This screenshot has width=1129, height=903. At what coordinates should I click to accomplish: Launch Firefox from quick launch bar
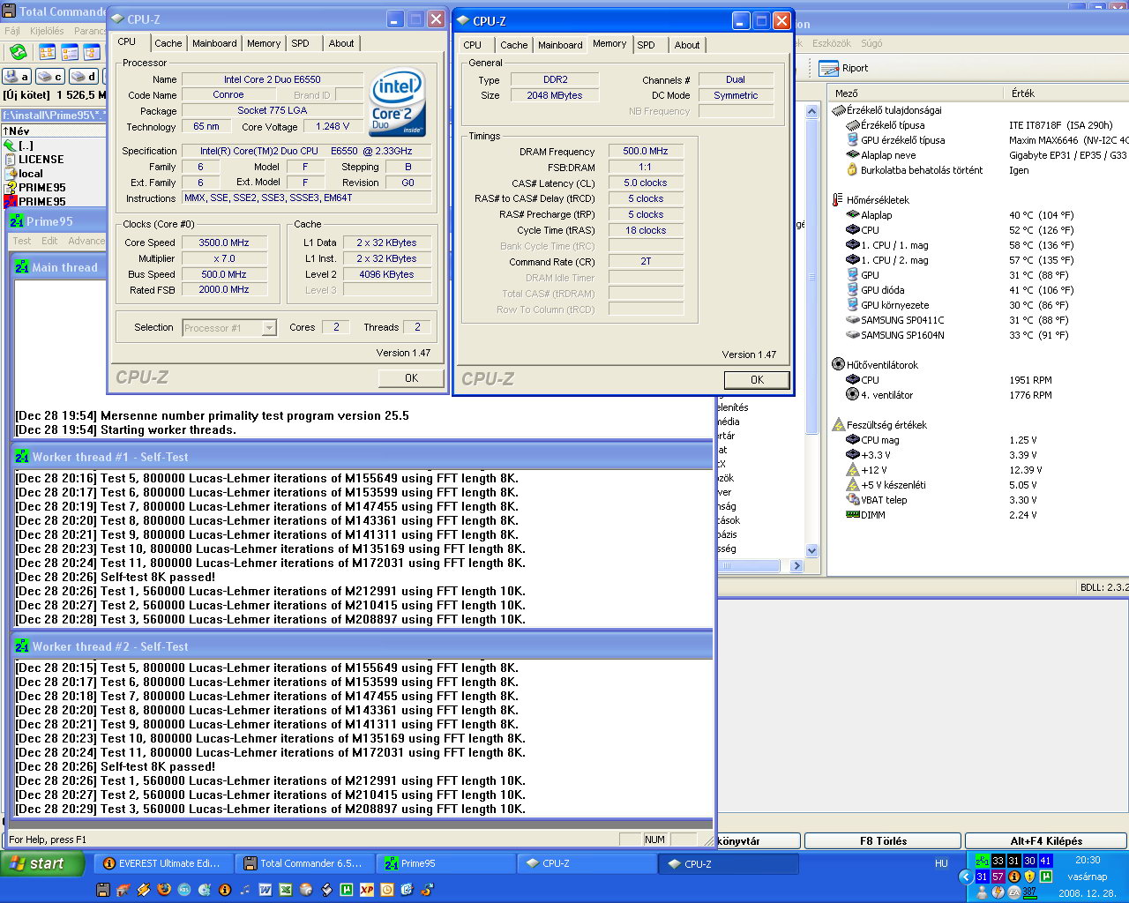point(163,890)
